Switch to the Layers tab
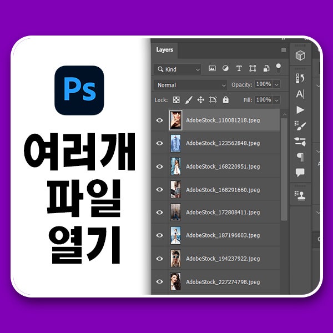This screenshot has width=333, height=333. point(165,50)
